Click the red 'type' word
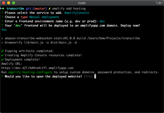The width and height of the screenshot is (164, 113). [x=24, y=17]
